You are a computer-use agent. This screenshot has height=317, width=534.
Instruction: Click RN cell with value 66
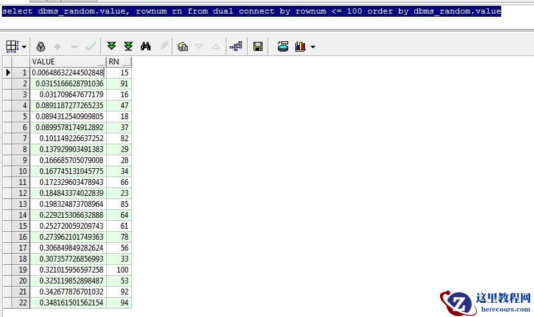pos(119,182)
